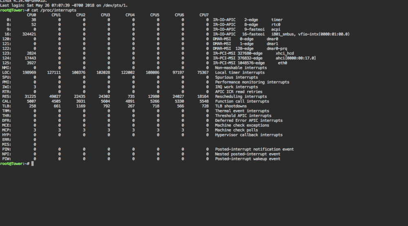Click 'Machine check exceptions' description
408x226 pixels.
click(x=242, y=125)
